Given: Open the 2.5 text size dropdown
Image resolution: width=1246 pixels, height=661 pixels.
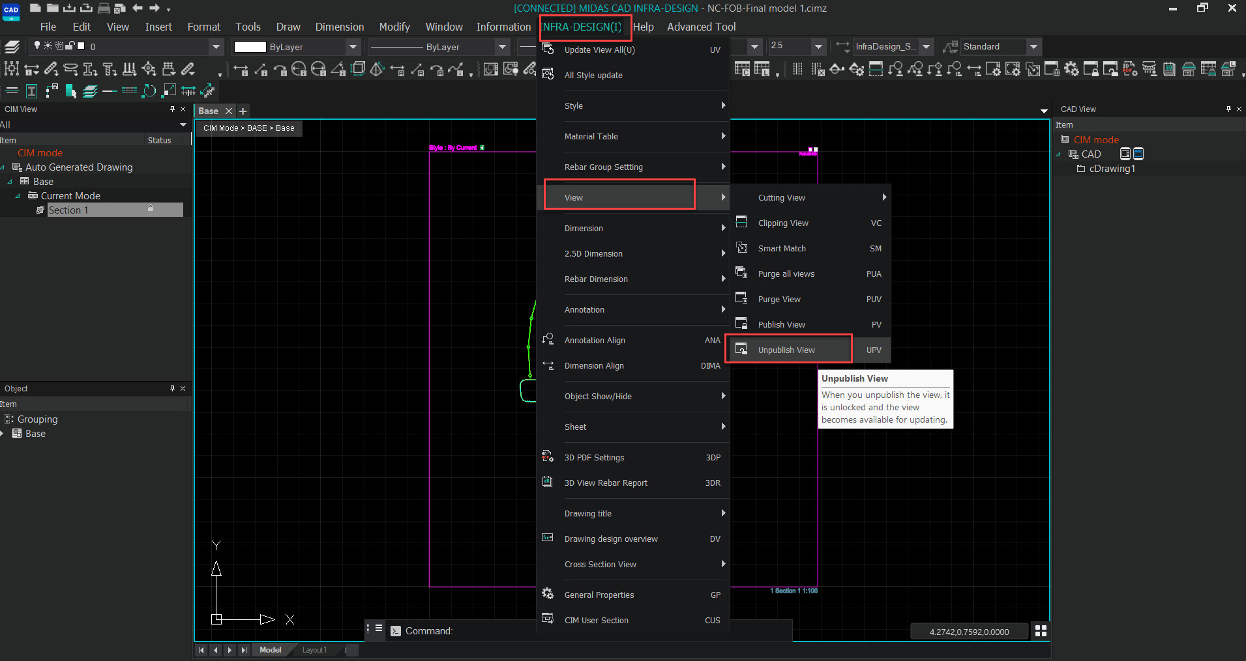Looking at the screenshot, I should pos(818,46).
